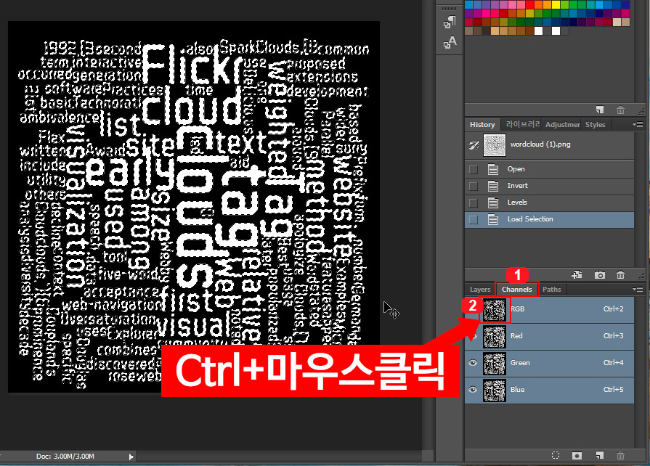
Task: Click 'Doc: 3.00M/3.00M' in status bar
Action: [x=65, y=457]
